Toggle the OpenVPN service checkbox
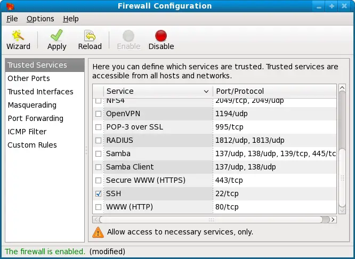 (x=98, y=114)
